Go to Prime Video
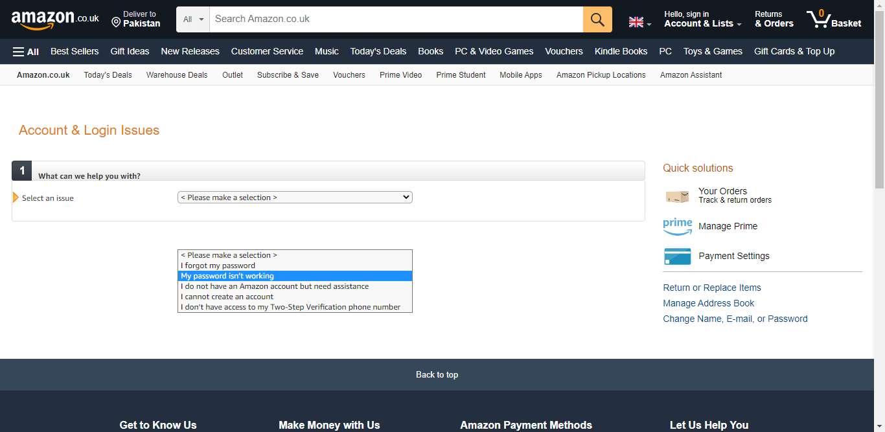The width and height of the screenshot is (885, 432). [400, 75]
